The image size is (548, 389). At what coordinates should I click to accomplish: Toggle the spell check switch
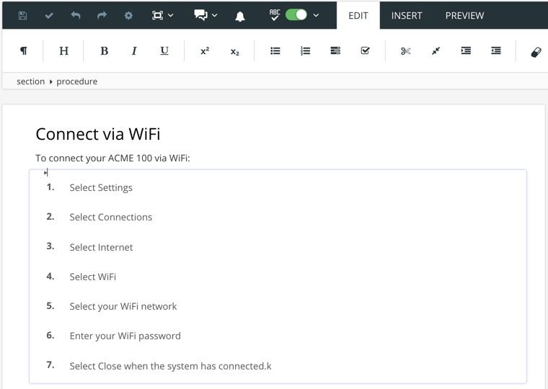296,15
